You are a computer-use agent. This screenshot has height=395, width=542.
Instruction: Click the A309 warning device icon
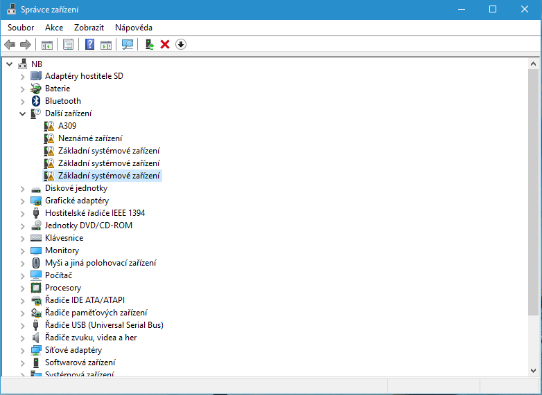tap(49, 126)
